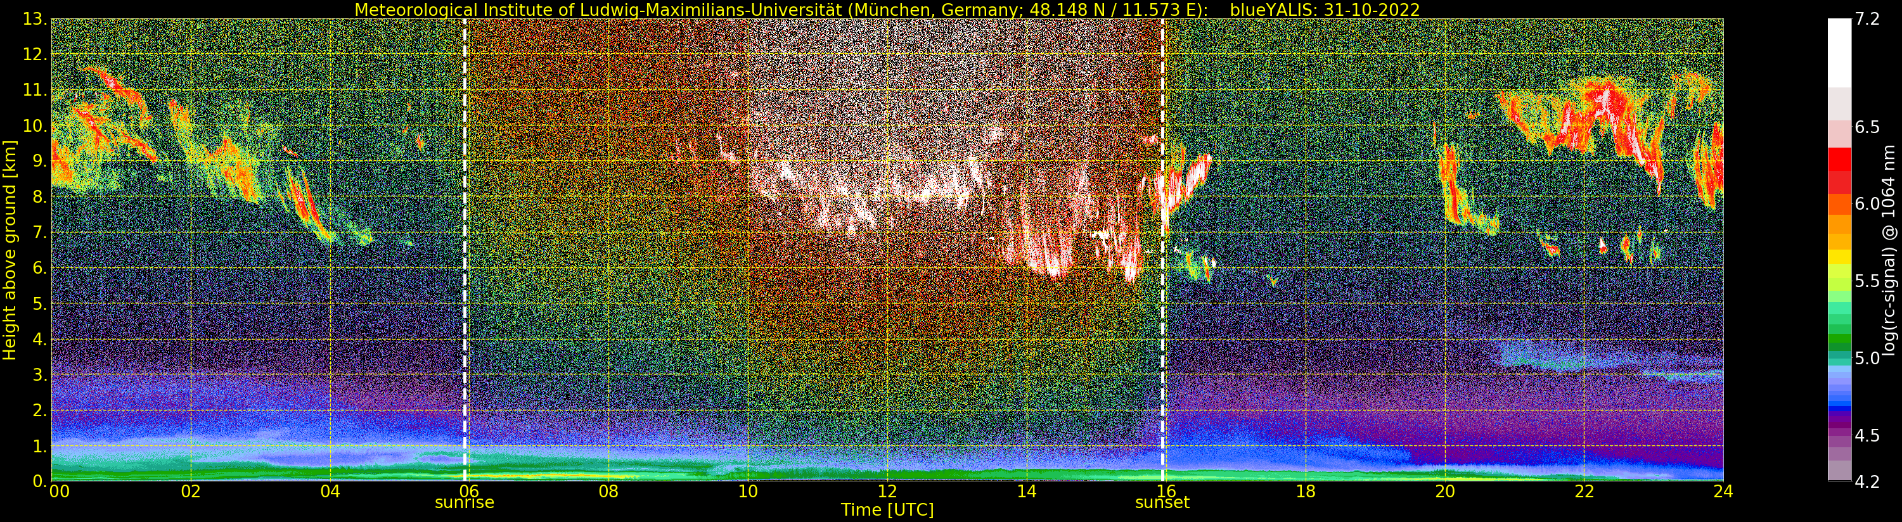Click the time axis tick label 14

1027,491
